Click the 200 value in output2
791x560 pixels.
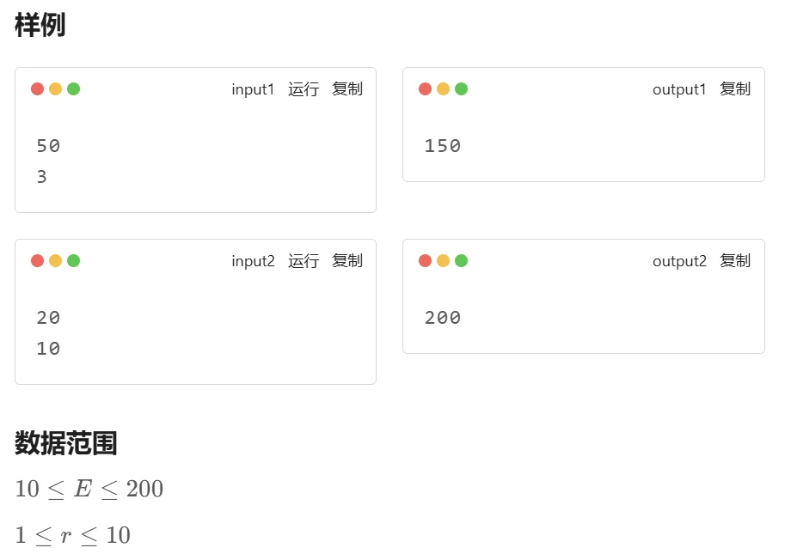443,318
